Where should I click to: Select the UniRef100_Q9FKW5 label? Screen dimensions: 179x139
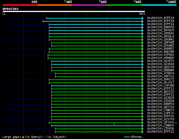pyautogui.click(x=161, y=42)
